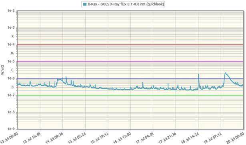The image size is (246, 145).
Task: Click the blue C-class threshold line
Action: [x=130, y=78]
